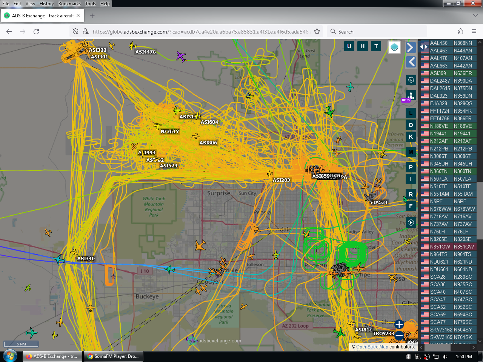Open the Firefox extensions menu
Viewport: 483px width, 362px height.
(460, 32)
